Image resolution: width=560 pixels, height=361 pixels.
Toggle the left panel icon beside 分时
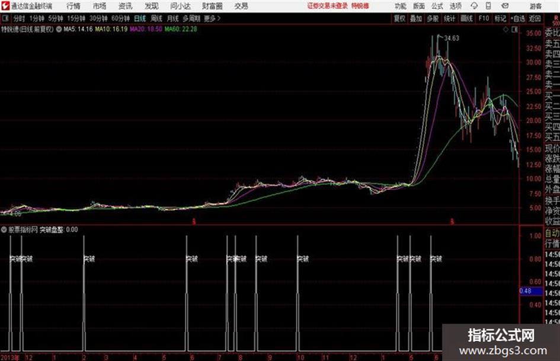(5, 18)
